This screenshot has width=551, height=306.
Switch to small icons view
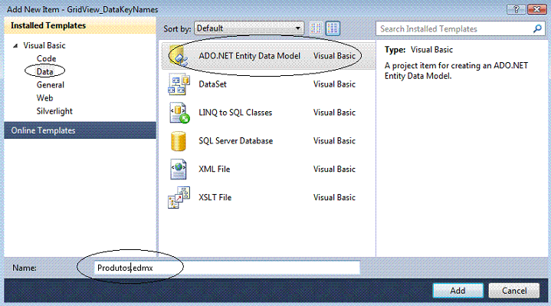tap(316, 28)
